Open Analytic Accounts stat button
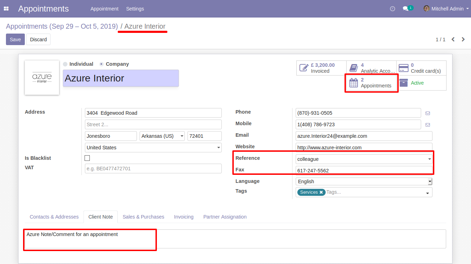 (x=371, y=68)
